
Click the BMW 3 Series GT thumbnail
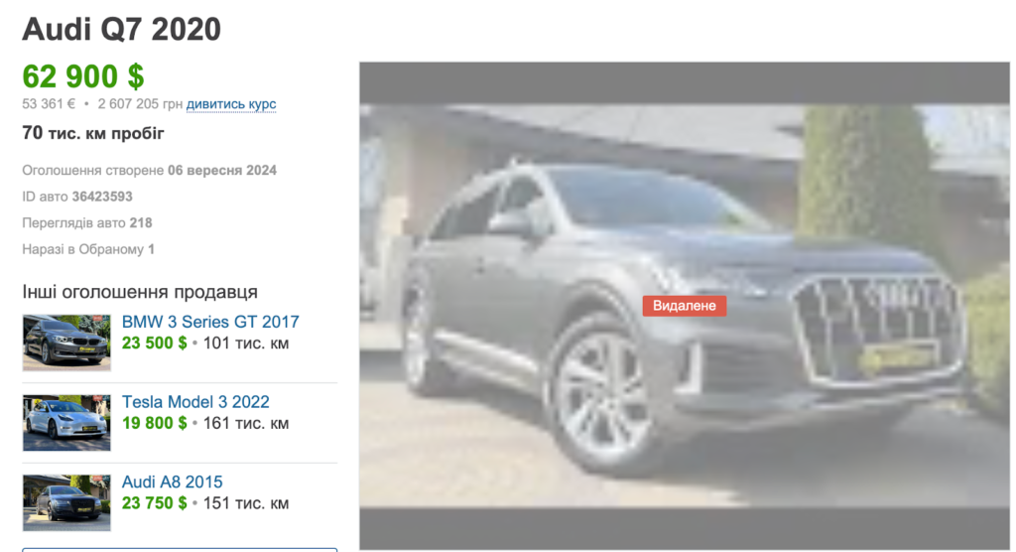tap(66, 343)
